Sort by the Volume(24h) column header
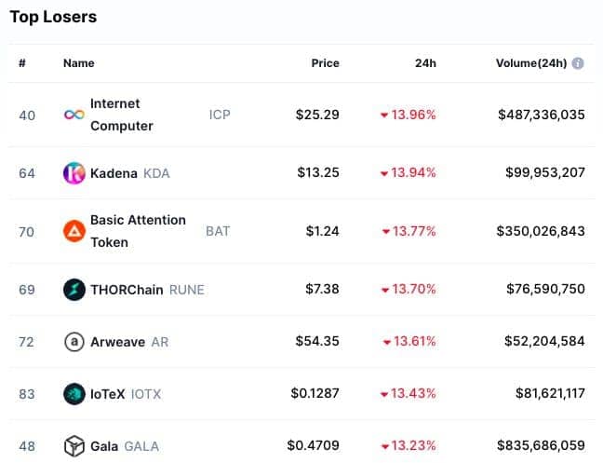 tap(531, 63)
